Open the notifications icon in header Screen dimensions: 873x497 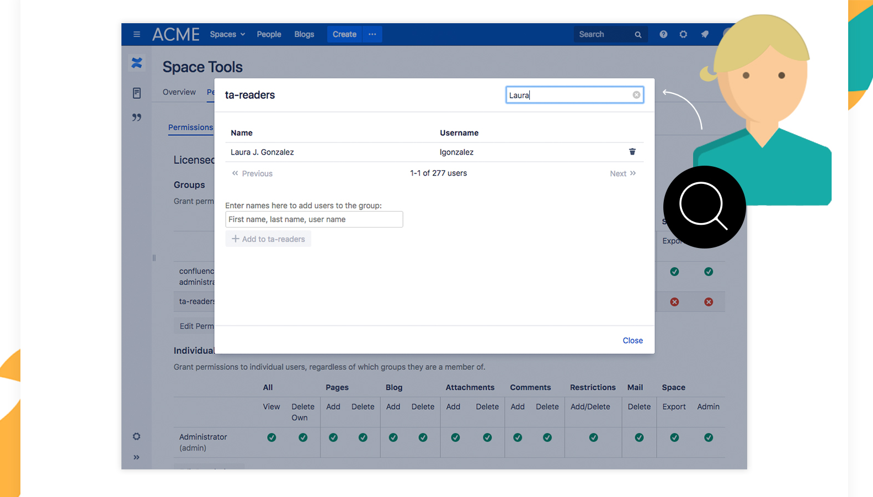coord(705,34)
